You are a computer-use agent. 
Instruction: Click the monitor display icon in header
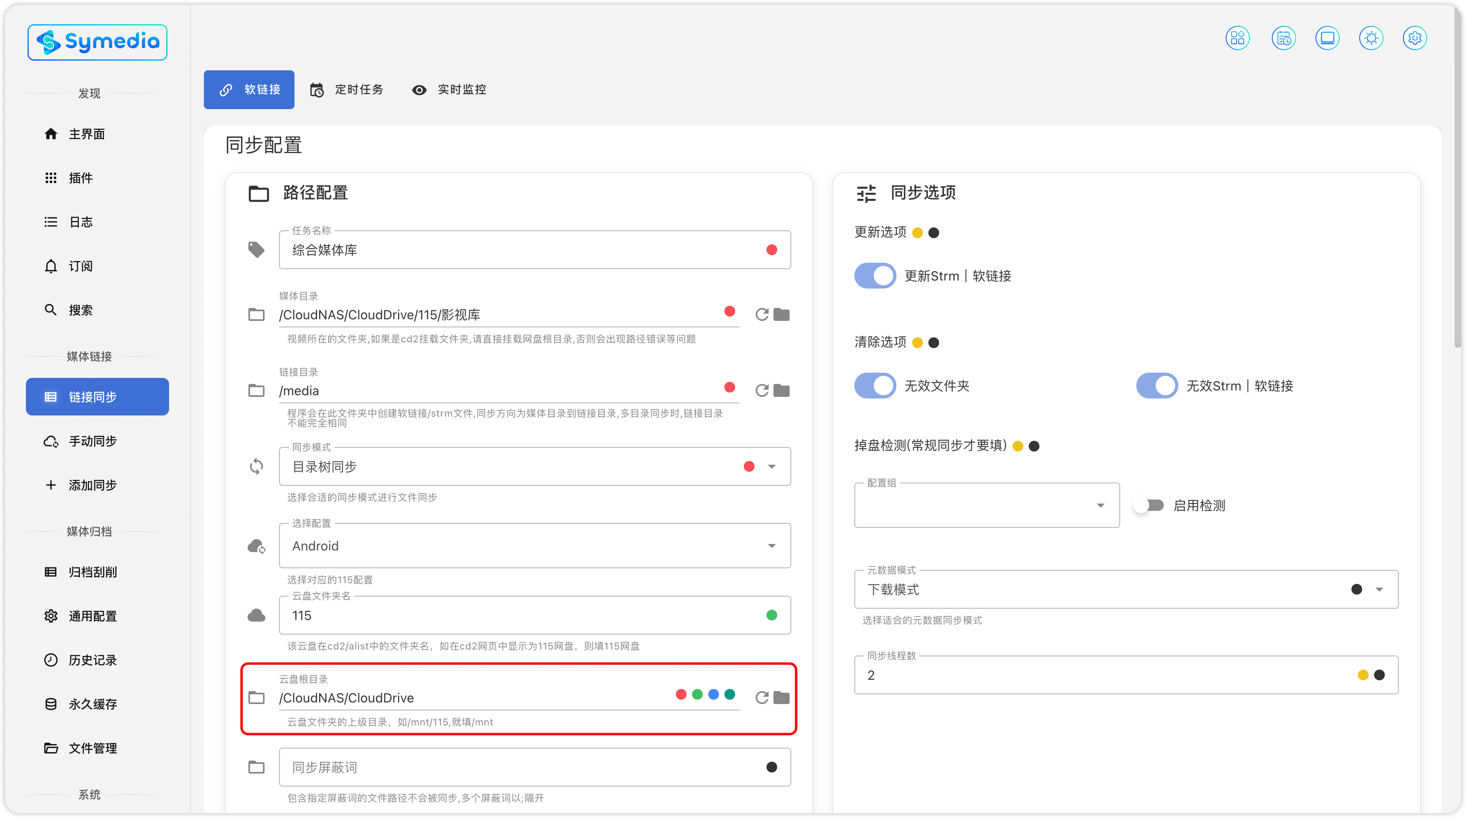(1327, 38)
